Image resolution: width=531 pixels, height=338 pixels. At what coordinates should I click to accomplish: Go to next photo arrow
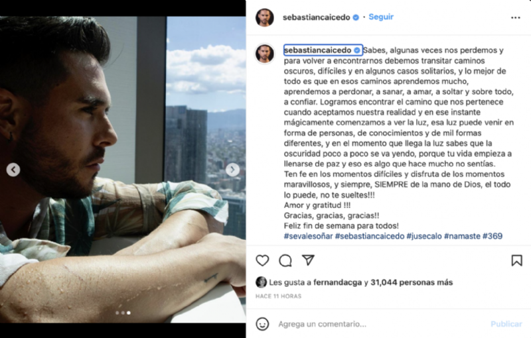pos(233,170)
